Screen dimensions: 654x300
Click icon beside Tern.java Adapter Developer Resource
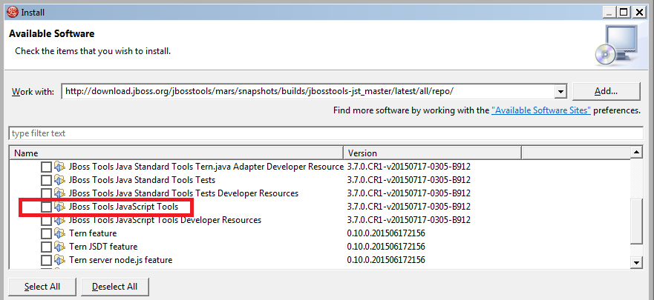coord(60,167)
